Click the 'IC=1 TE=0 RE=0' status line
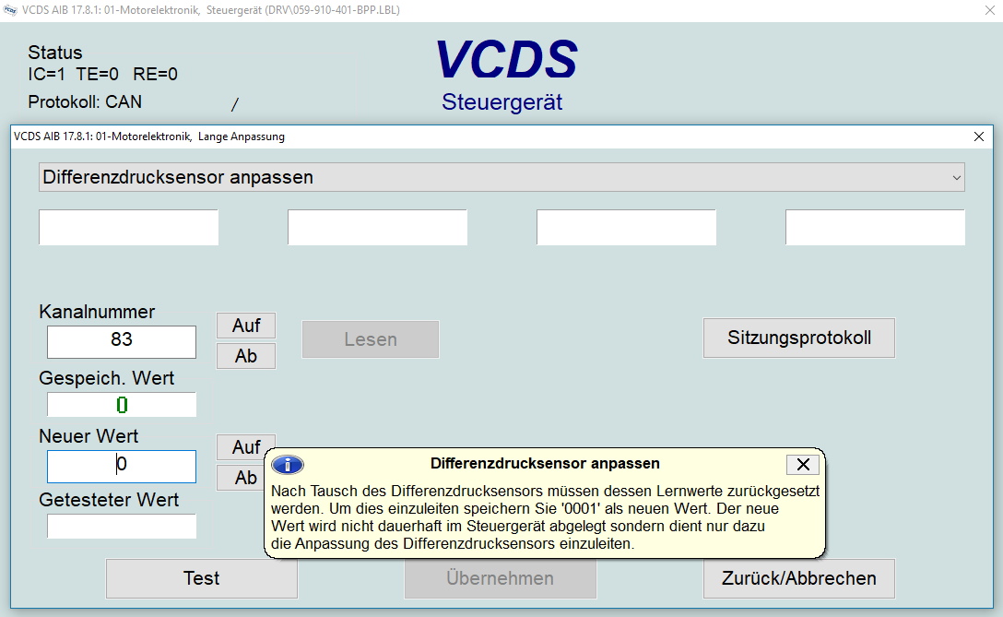This screenshot has width=1003, height=617. (102, 75)
